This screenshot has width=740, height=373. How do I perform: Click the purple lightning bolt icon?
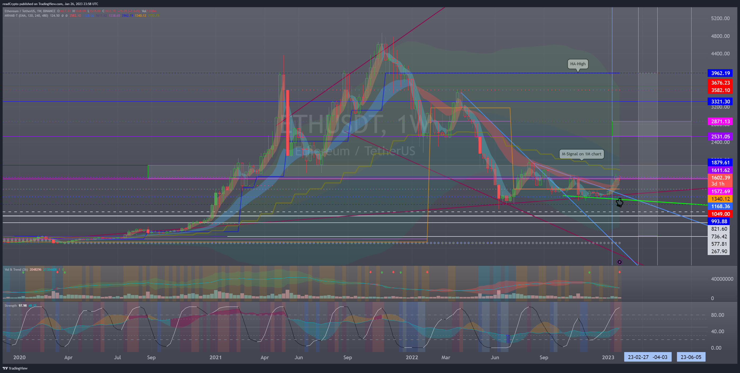pyautogui.click(x=620, y=262)
